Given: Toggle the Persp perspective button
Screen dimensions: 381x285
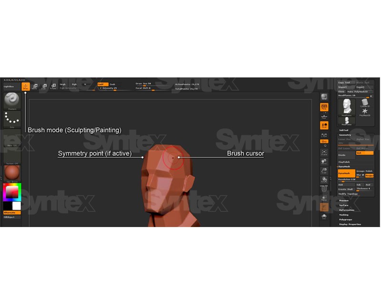Looking at the screenshot, I should click(x=324, y=107).
